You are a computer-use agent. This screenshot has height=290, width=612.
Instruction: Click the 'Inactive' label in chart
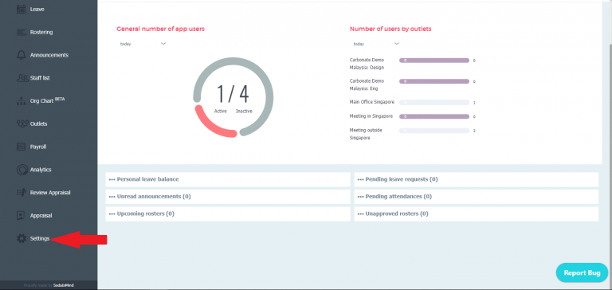[244, 112]
